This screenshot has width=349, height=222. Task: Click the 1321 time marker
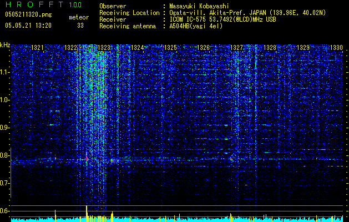pos(37,48)
